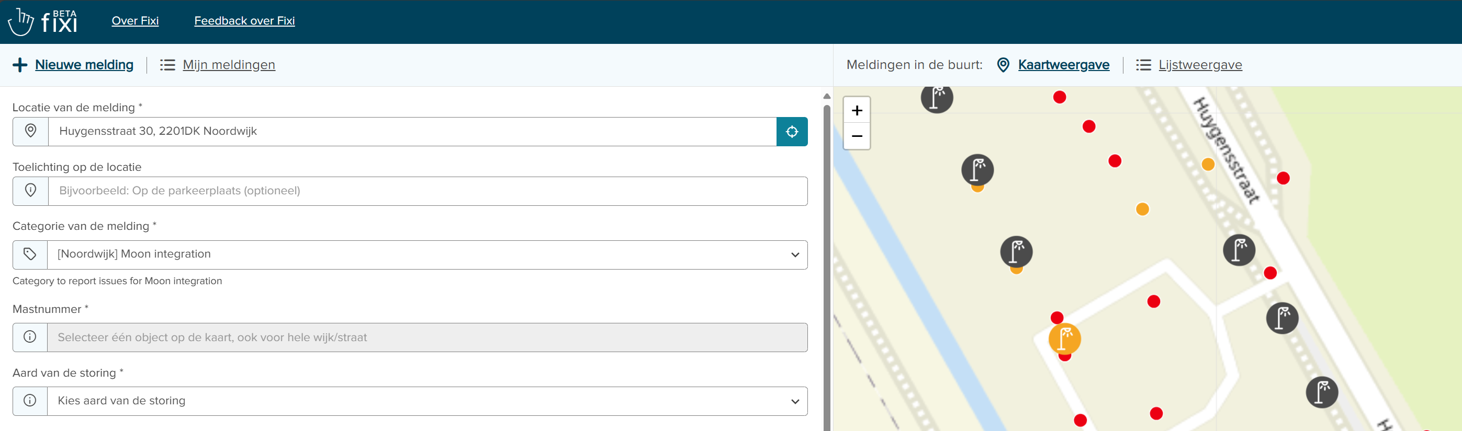Click the locate-me crosshair button
The height and width of the screenshot is (431, 1462).
coord(791,132)
